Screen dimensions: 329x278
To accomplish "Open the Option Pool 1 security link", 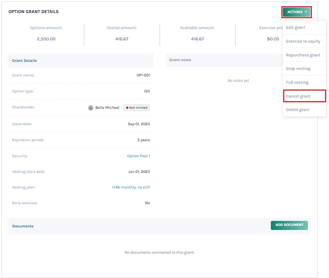I will (138, 156).
